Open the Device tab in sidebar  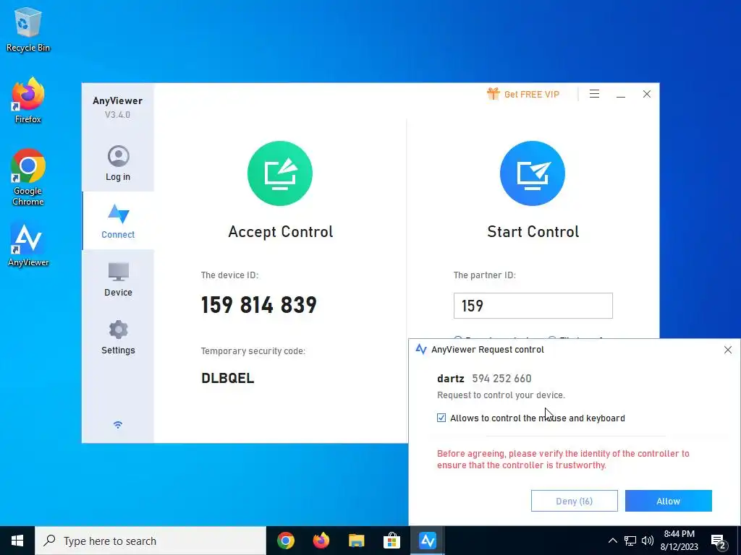pyautogui.click(x=118, y=279)
